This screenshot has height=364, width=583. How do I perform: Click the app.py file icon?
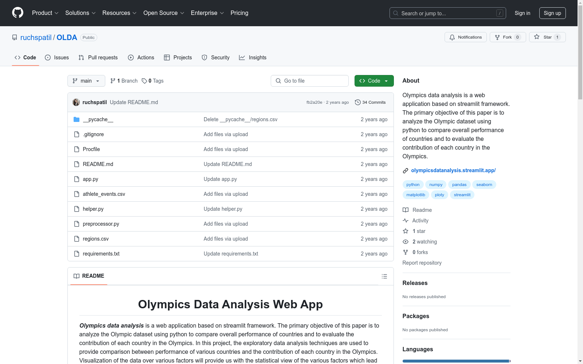(77, 179)
